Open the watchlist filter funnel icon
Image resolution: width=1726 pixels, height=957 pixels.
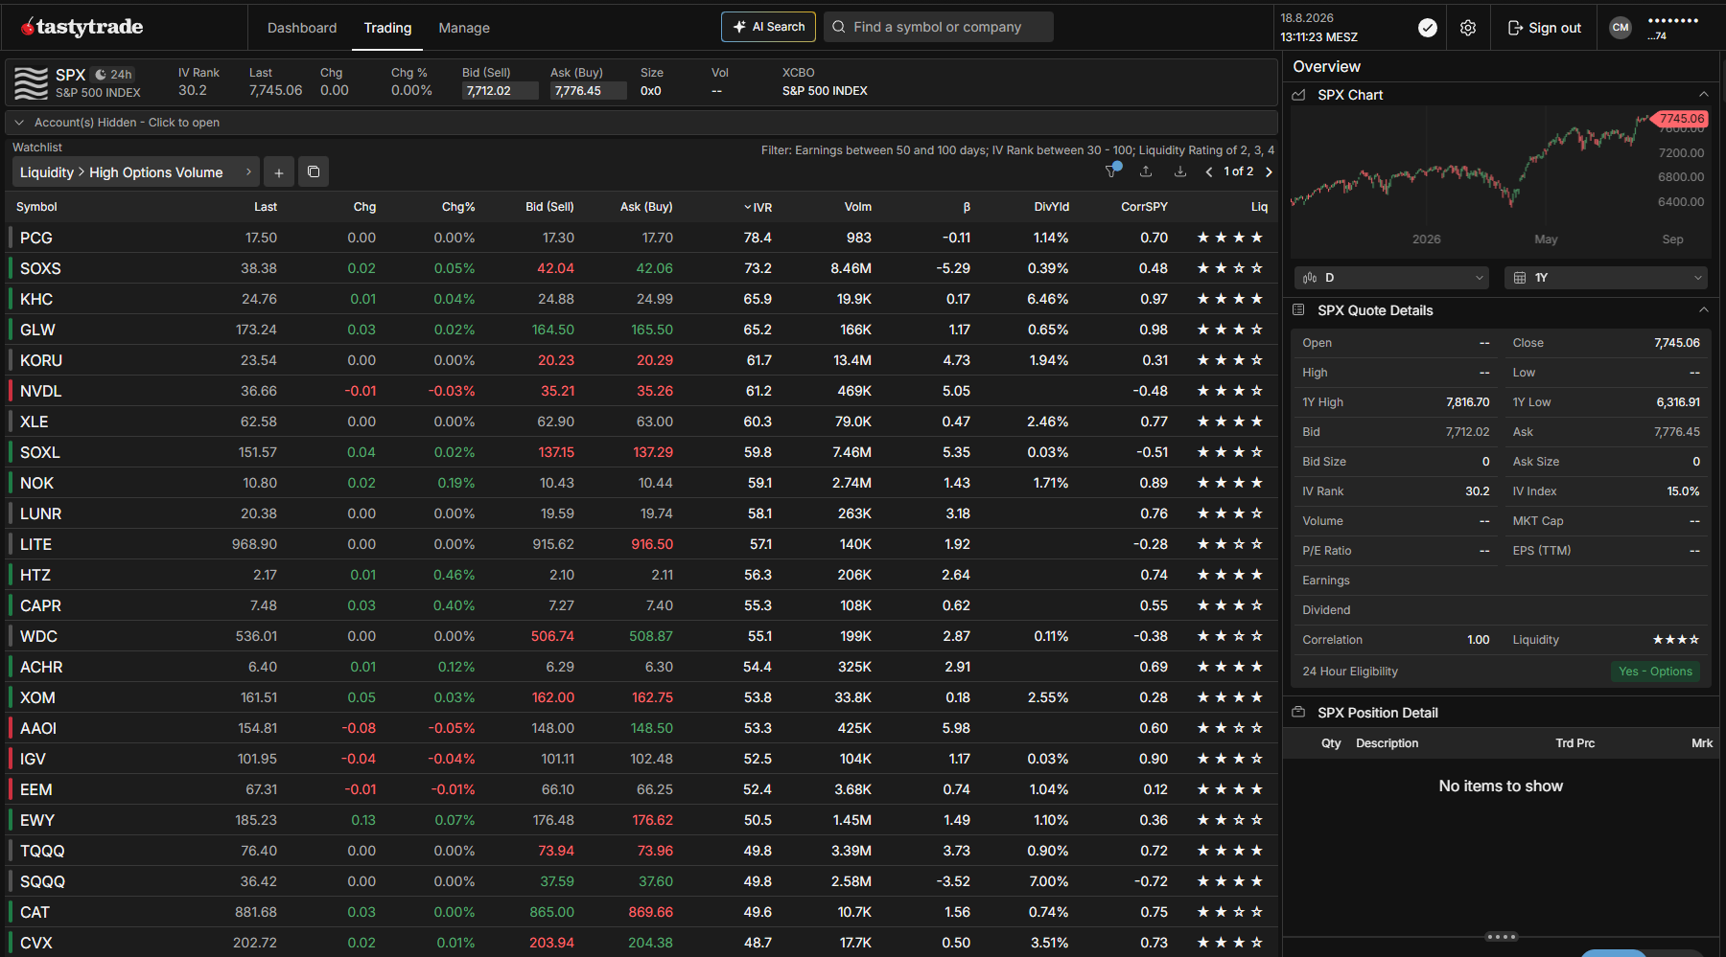(1112, 171)
